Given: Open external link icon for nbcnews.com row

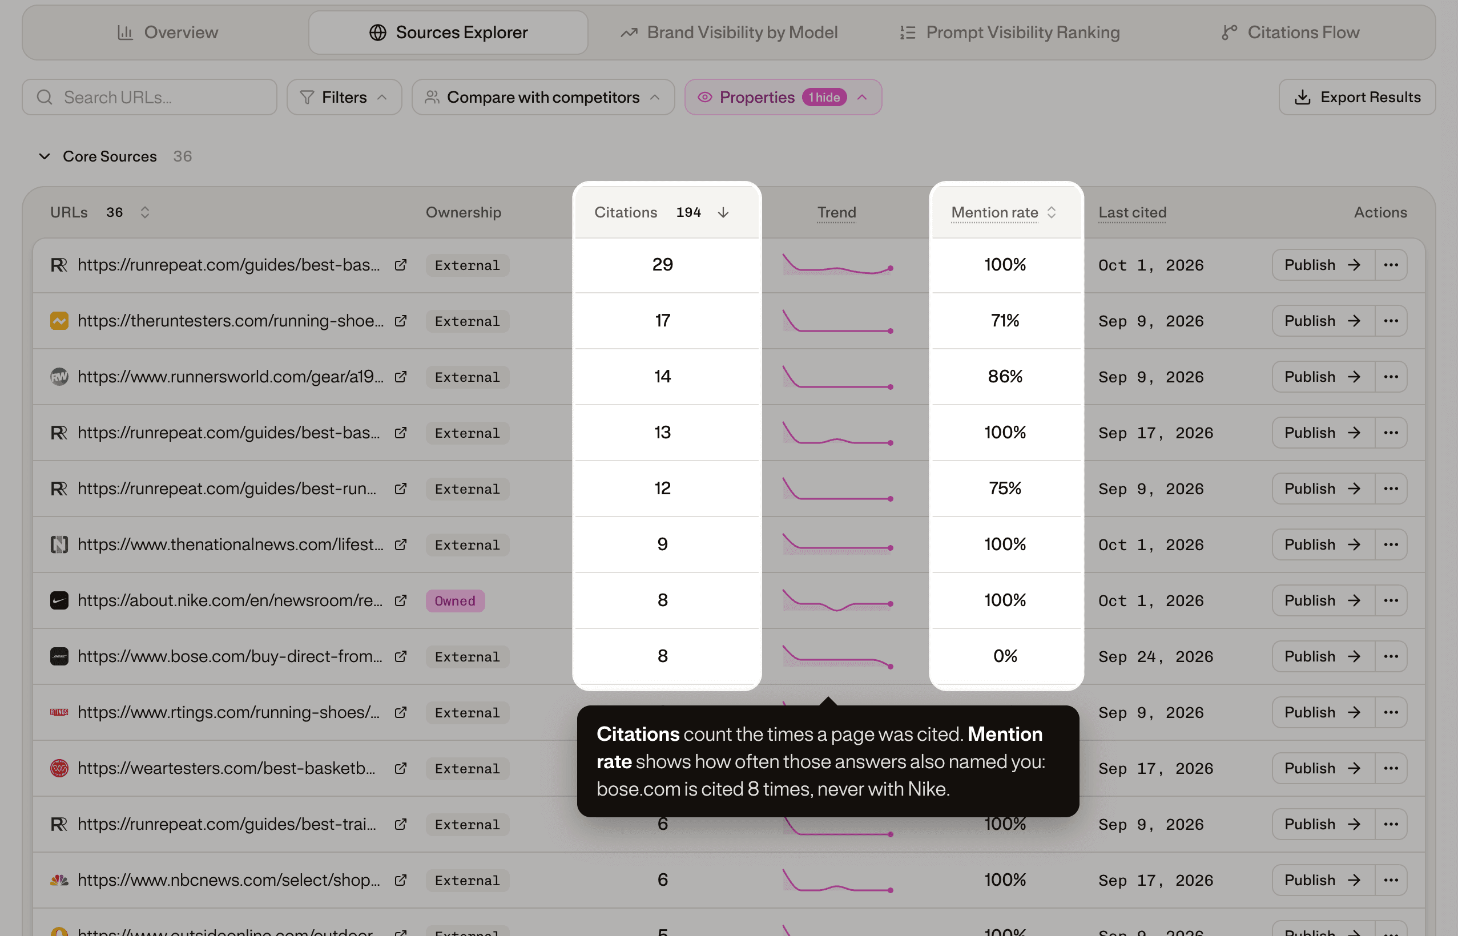Looking at the screenshot, I should 401,880.
